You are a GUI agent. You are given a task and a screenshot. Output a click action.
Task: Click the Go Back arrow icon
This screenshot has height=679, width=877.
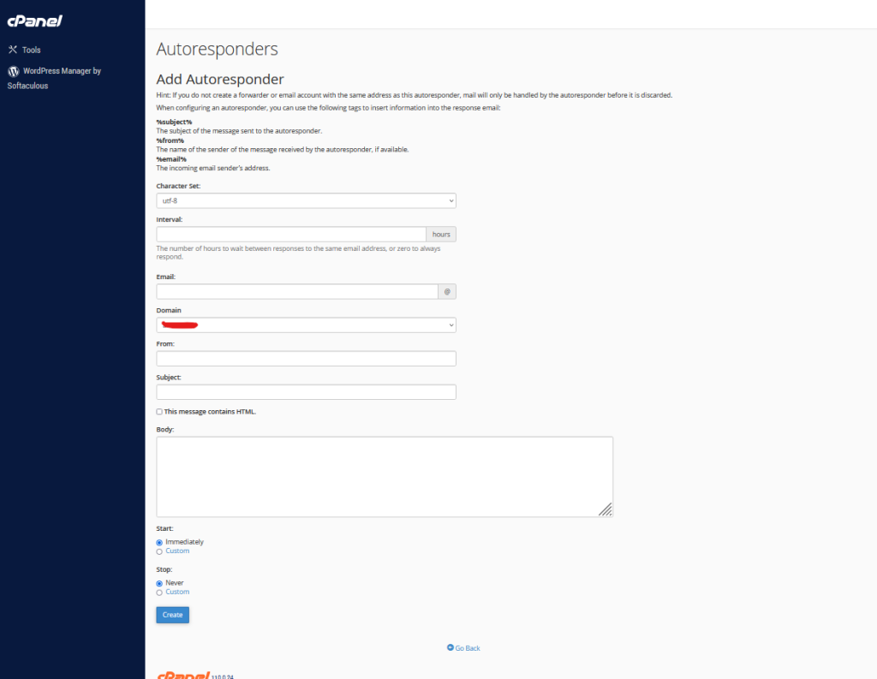(450, 648)
